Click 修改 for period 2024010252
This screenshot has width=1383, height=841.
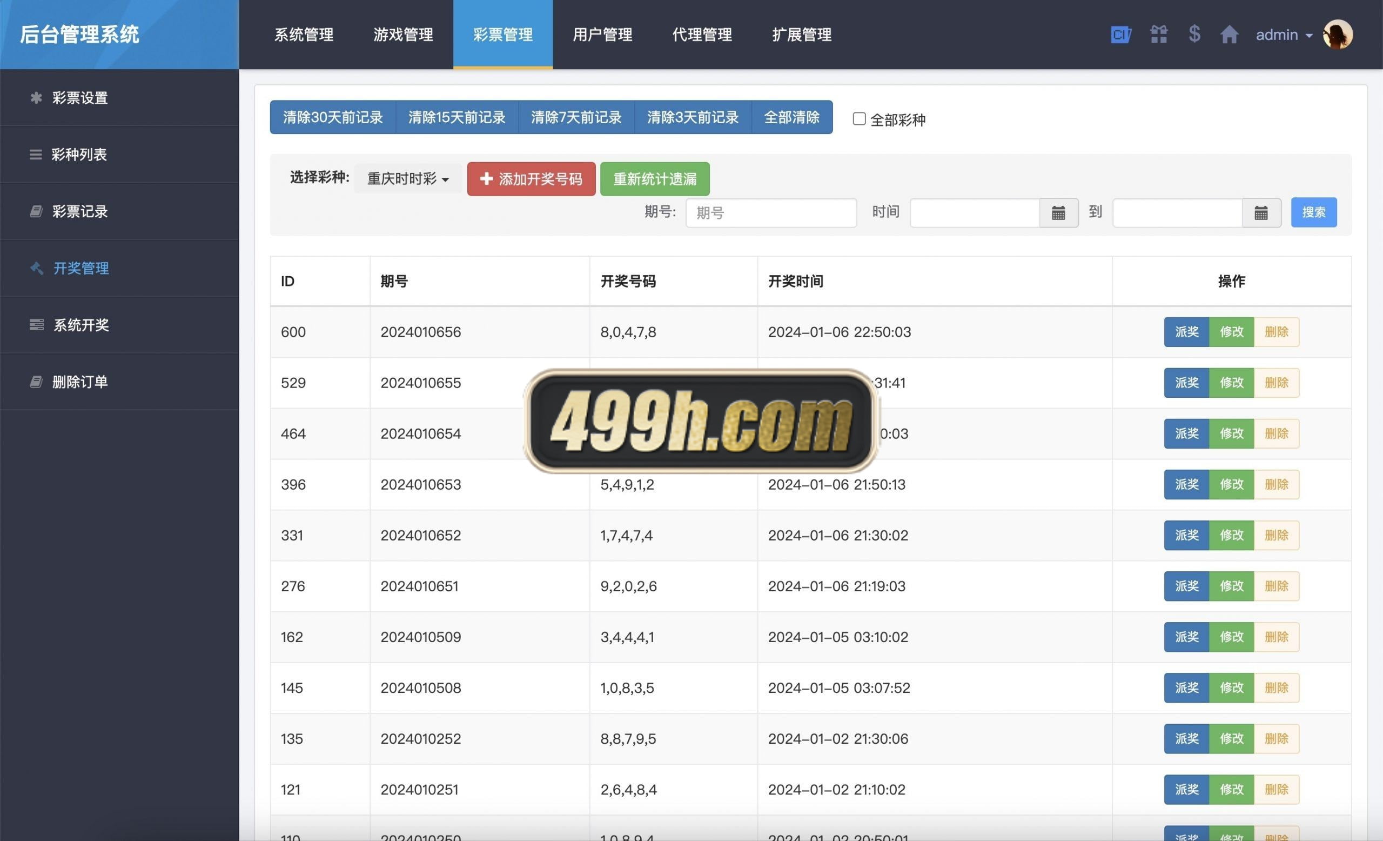coord(1231,739)
